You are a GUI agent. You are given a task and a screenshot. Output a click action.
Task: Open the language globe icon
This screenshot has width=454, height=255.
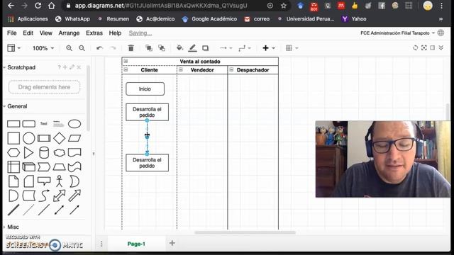point(441,33)
